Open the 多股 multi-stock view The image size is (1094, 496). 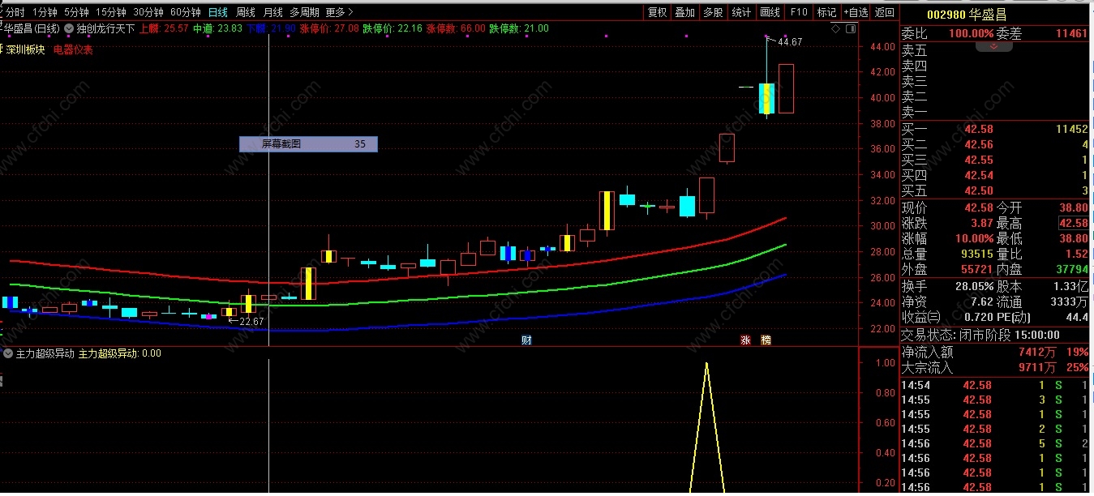click(713, 12)
